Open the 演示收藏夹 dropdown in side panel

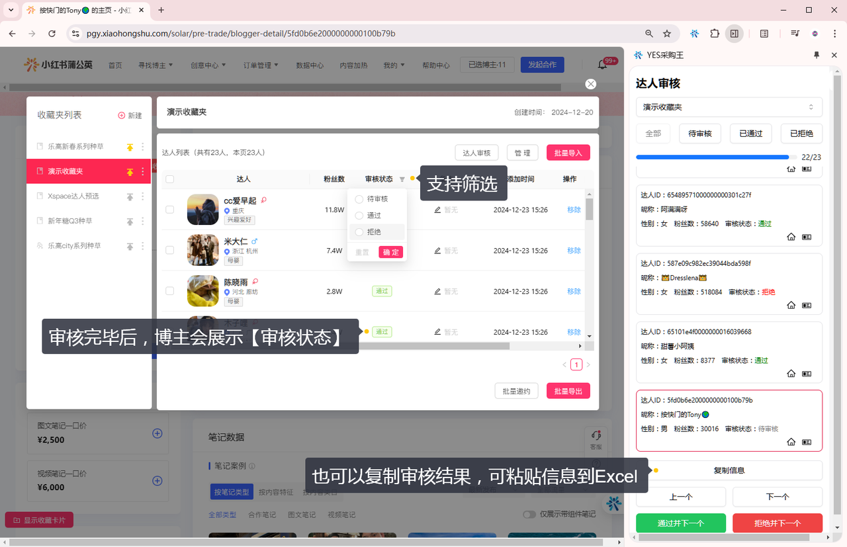point(729,107)
